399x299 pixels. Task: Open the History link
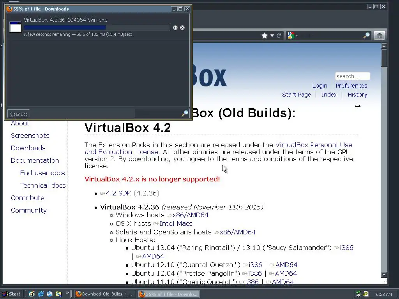pyautogui.click(x=357, y=95)
